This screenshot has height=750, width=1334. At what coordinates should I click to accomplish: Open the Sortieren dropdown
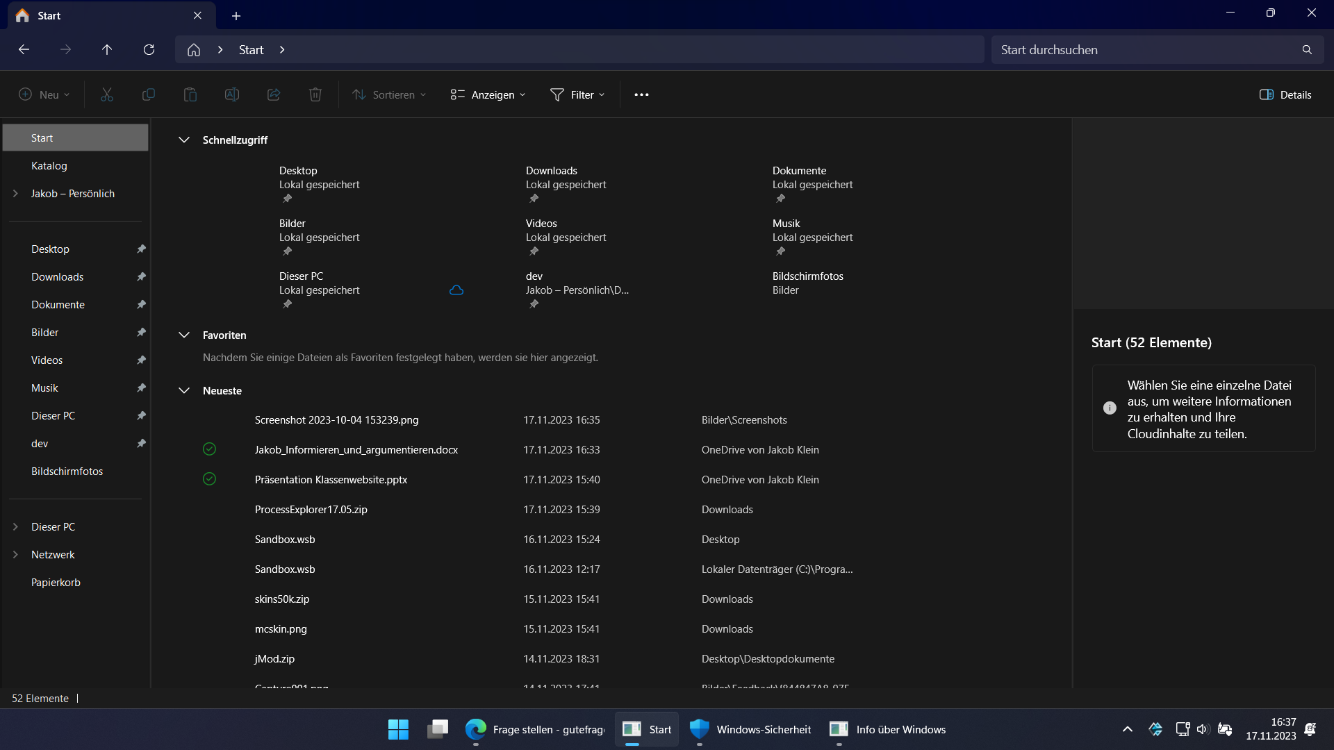pos(389,94)
